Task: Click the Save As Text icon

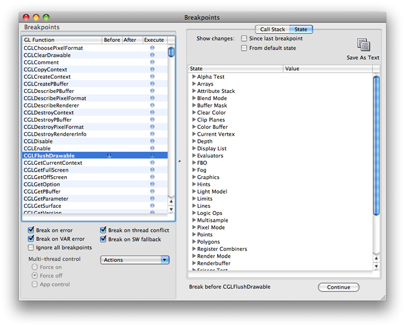Action: [363, 46]
